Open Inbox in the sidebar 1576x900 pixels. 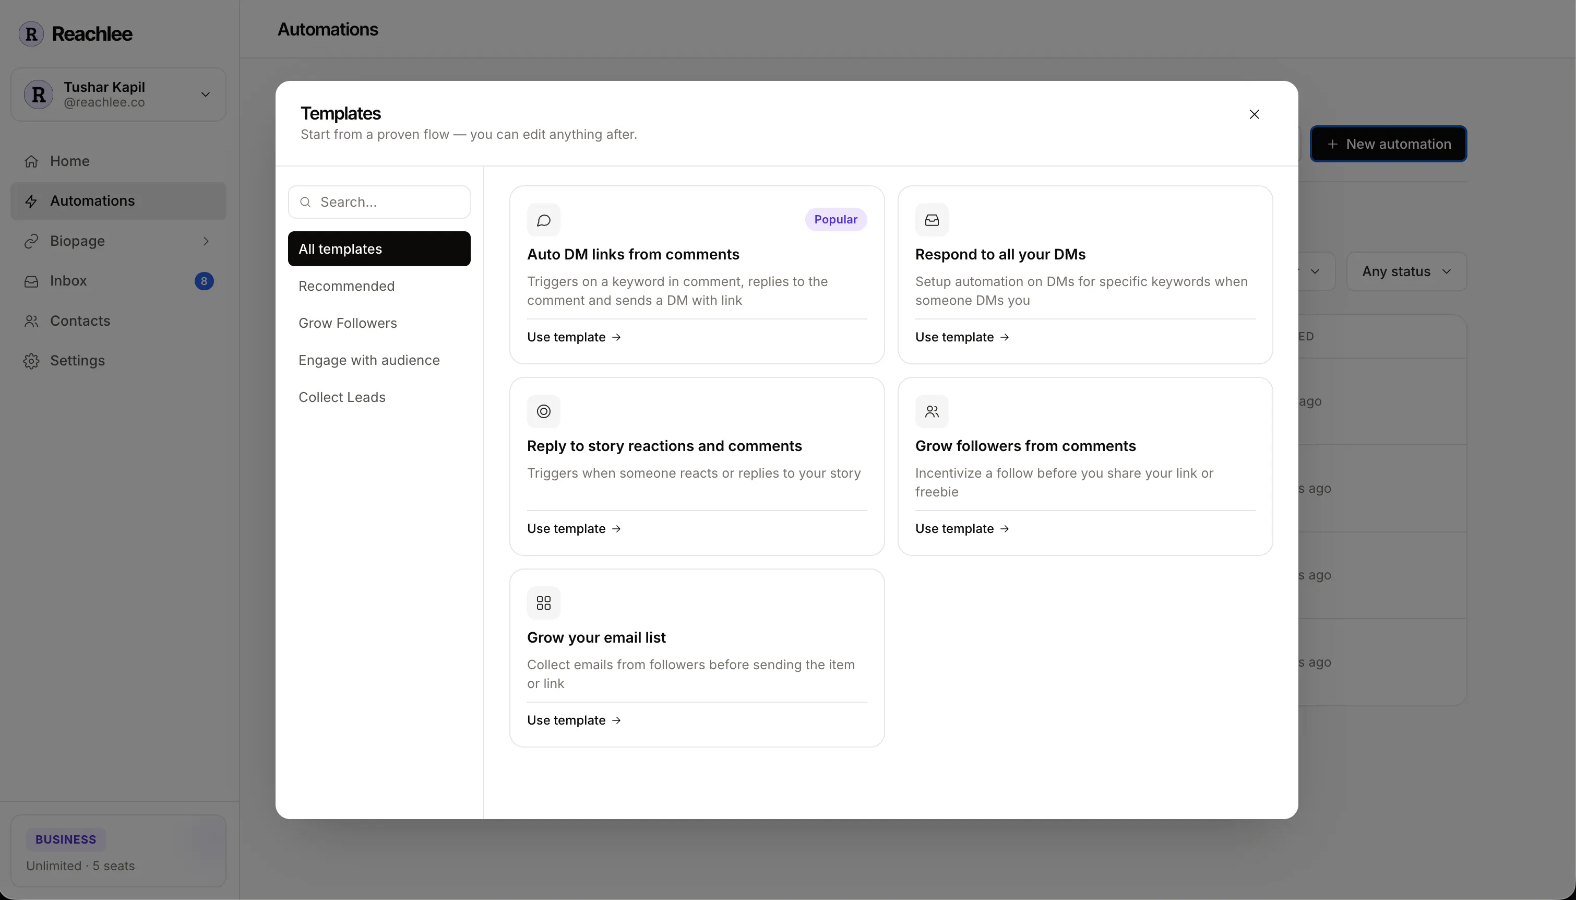pyautogui.click(x=118, y=281)
